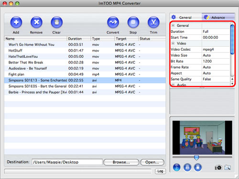Click the Clear trash icon
The image size is (239, 179).
(57, 22)
